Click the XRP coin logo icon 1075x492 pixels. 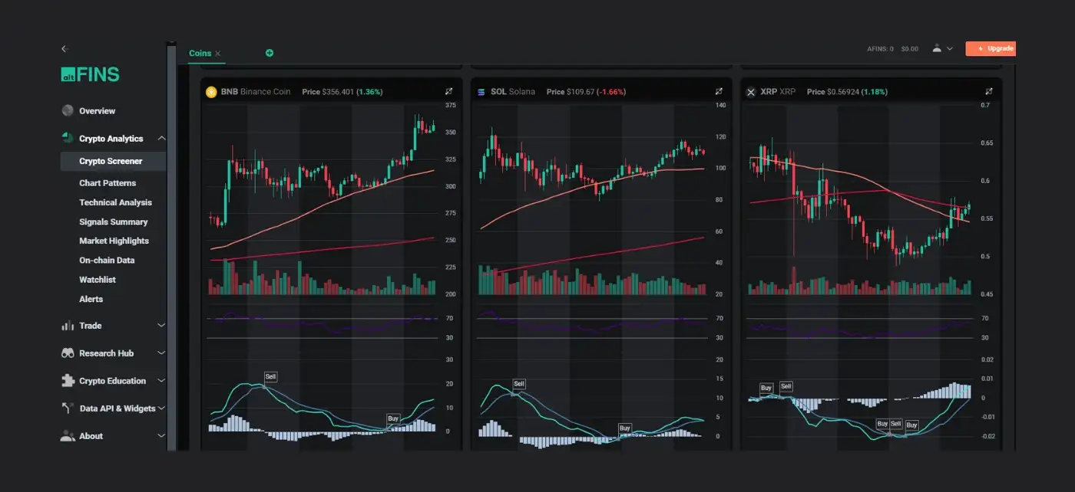pos(751,92)
